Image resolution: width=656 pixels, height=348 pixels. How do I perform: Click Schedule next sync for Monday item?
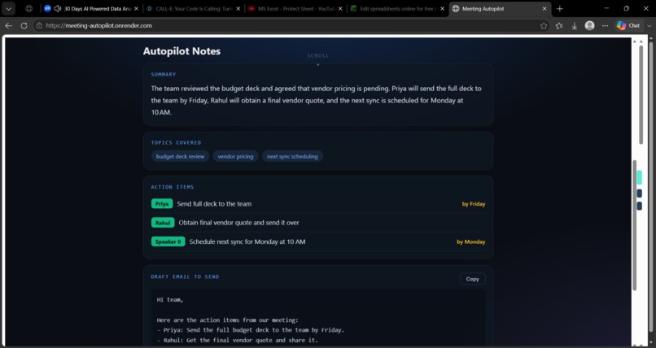(x=247, y=241)
